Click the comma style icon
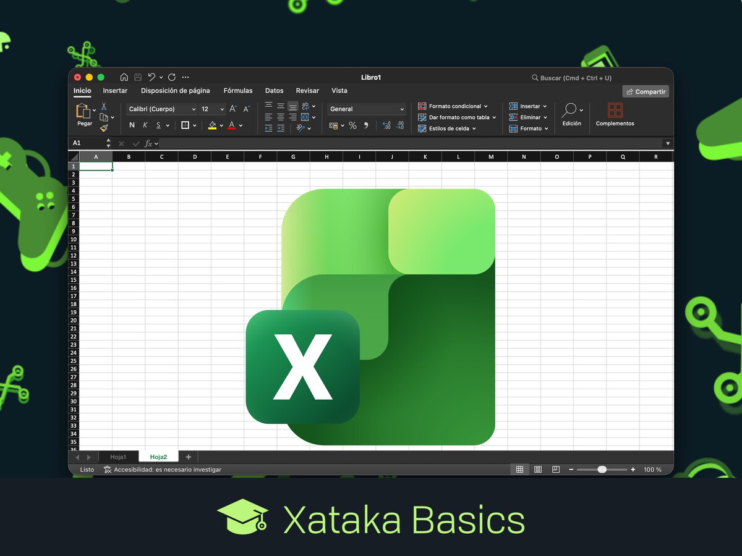 (x=366, y=125)
